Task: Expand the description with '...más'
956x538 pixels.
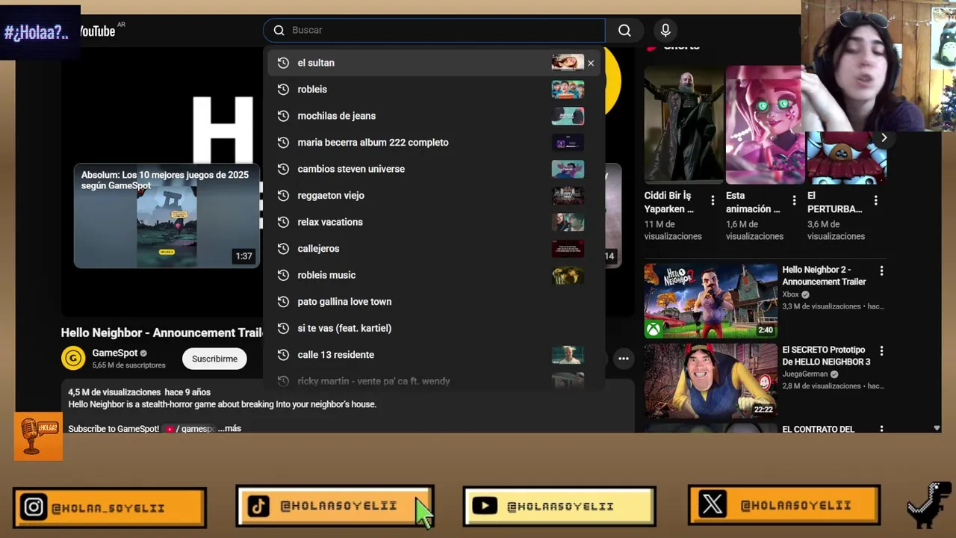Action: (x=229, y=429)
